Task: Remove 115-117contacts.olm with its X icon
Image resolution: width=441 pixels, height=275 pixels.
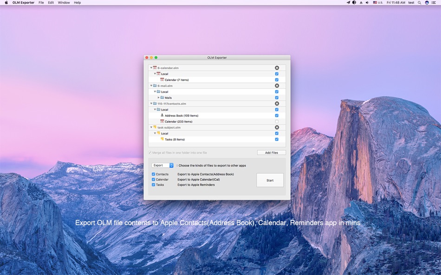Action: (277, 104)
